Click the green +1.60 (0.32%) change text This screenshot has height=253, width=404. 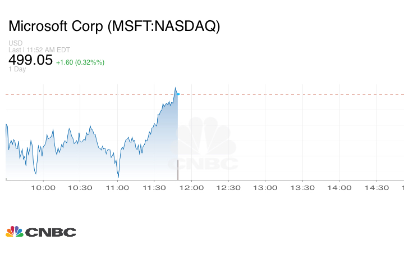[80, 62]
